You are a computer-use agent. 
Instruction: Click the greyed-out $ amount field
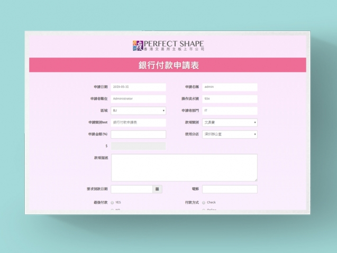(138, 146)
